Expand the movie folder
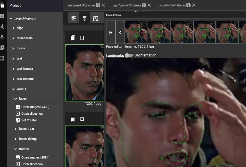Image resolution: width=246 pixels, height=167 pixels. pyautogui.click(x=13, y=49)
